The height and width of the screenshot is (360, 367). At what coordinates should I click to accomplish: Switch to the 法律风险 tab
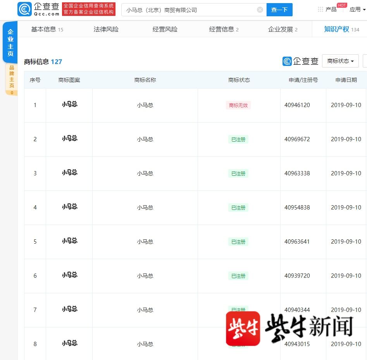pyautogui.click(x=105, y=29)
